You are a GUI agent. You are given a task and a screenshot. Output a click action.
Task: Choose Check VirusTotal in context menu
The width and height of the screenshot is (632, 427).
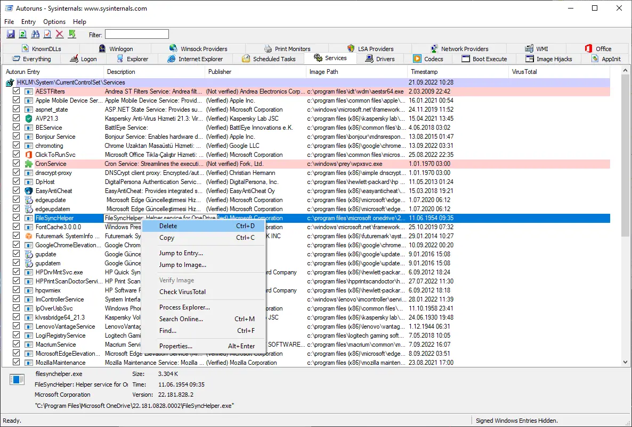click(204, 291)
